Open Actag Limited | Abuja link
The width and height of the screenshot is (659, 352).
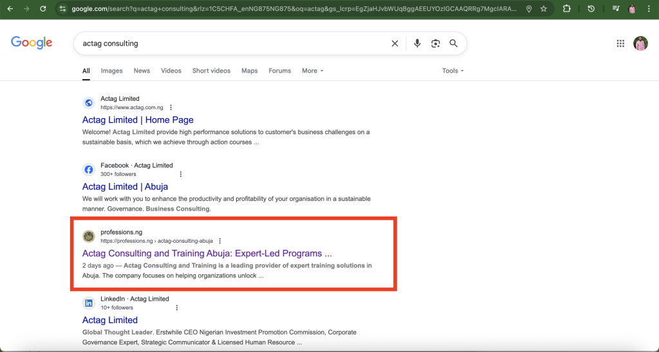point(125,187)
